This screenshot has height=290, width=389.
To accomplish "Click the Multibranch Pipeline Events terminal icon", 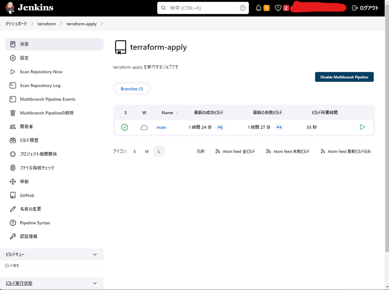I will point(13,99).
